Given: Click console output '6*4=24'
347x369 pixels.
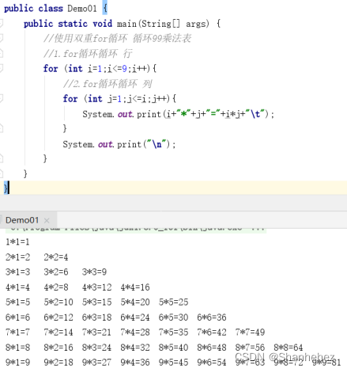Looking at the screenshot, I should click(x=135, y=317).
